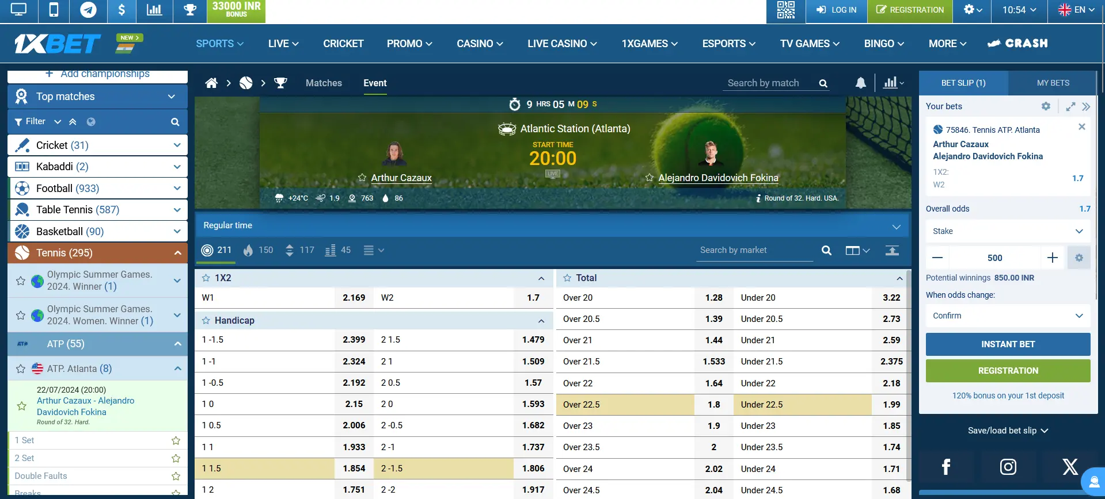Switch to the Matches tab
Screen dimensions: 1105x499
click(324, 83)
